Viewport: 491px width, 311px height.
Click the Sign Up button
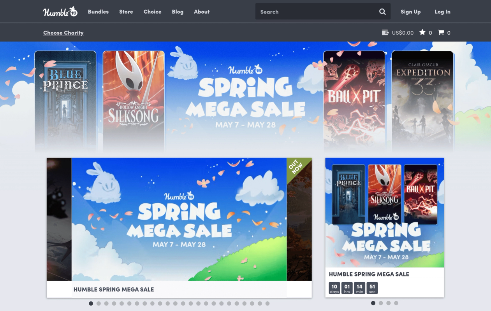[x=410, y=12]
